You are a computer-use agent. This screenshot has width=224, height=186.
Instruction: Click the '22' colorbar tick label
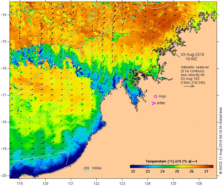(x=133, y=172)
